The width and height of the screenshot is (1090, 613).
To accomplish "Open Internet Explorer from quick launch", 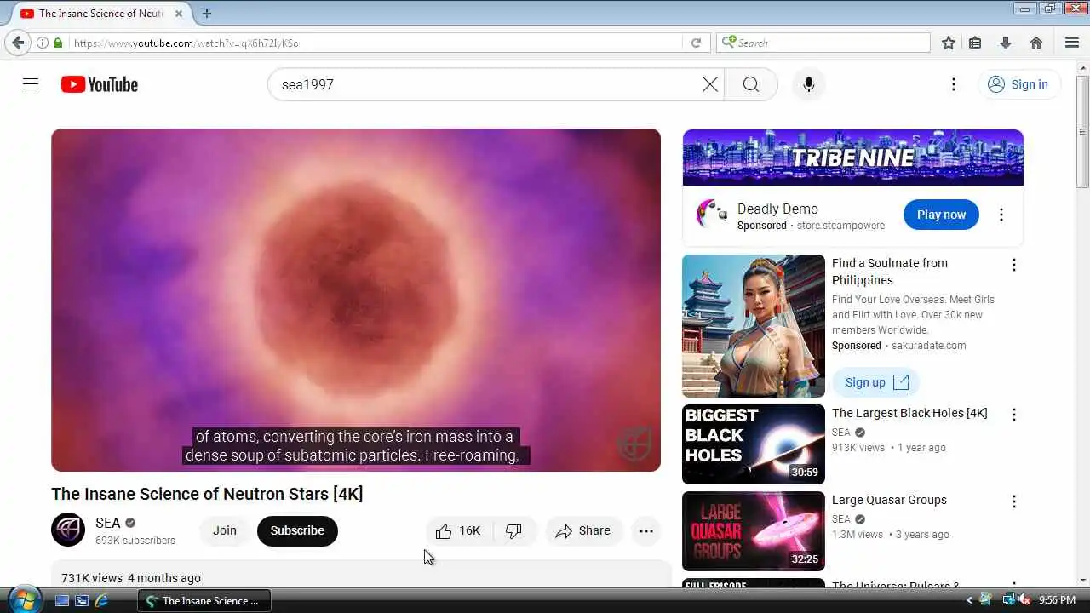I will pos(101,600).
